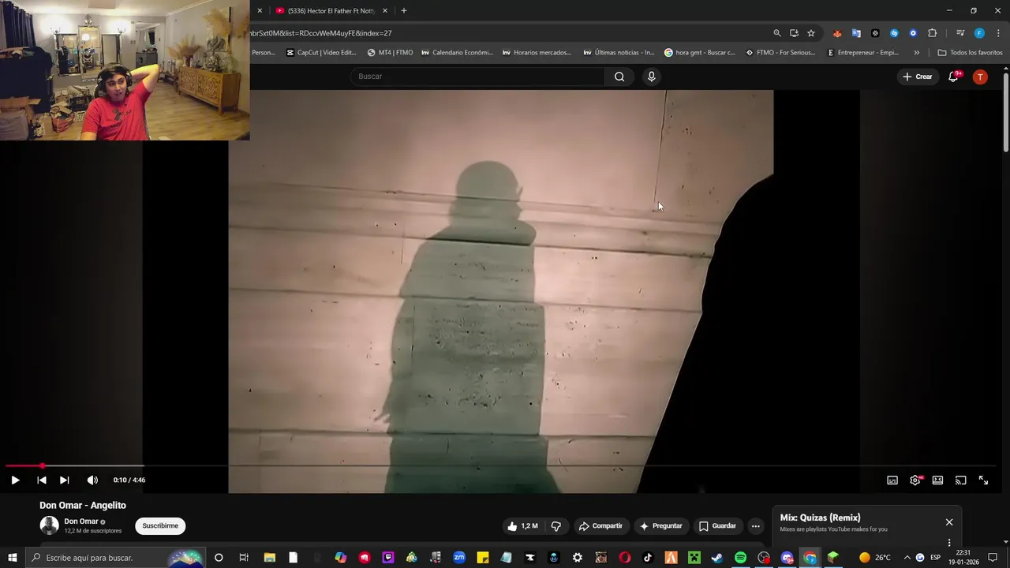This screenshot has height=568, width=1010.
Task: Open the Calendario Económico bookmark
Action: pyautogui.click(x=457, y=53)
